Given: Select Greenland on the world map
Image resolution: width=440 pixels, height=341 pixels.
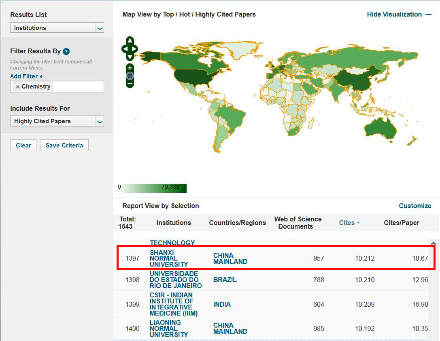Looking at the screenshot, I should (x=241, y=49).
